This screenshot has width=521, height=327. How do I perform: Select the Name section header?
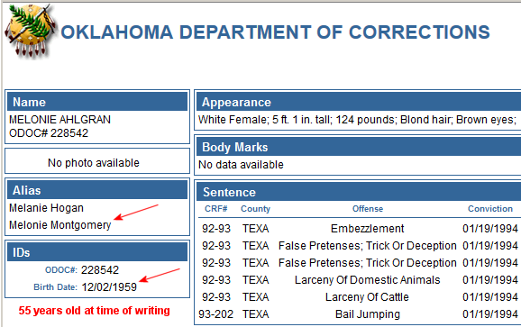97,102
